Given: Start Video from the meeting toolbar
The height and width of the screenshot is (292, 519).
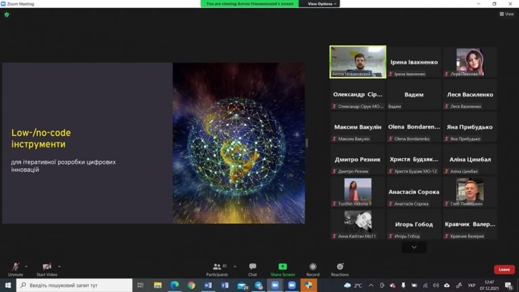Looking at the screenshot, I should 47,268.
